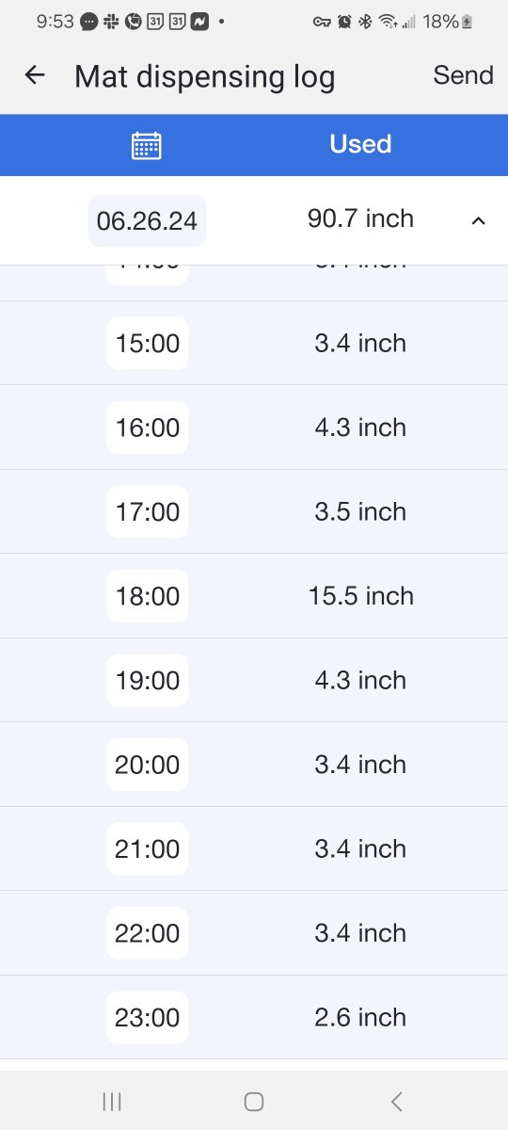
Task: Select the 23:00 time chip
Action: pyautogui.click(x=148, y=1017)
